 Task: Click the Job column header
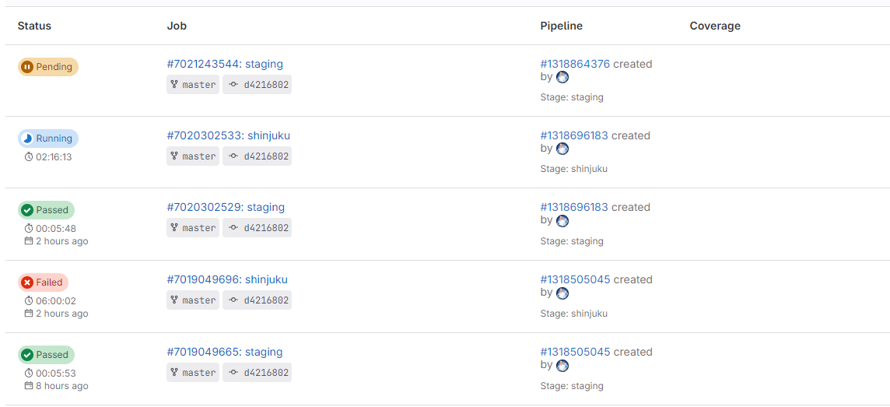coord(177,26)
